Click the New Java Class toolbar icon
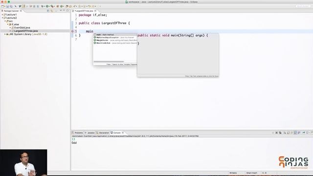The height and width of the screenshot is (176, 313). (x=62, y=6)
